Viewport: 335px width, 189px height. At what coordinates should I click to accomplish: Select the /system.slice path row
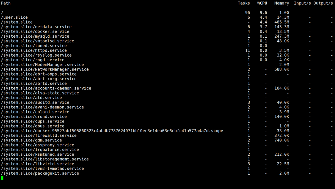coord(17,22)
